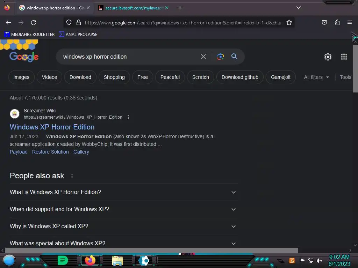Viewport: 358px width, 268px height.
Task: List all tabs dropdown arrow
Action: coord(299,8)
